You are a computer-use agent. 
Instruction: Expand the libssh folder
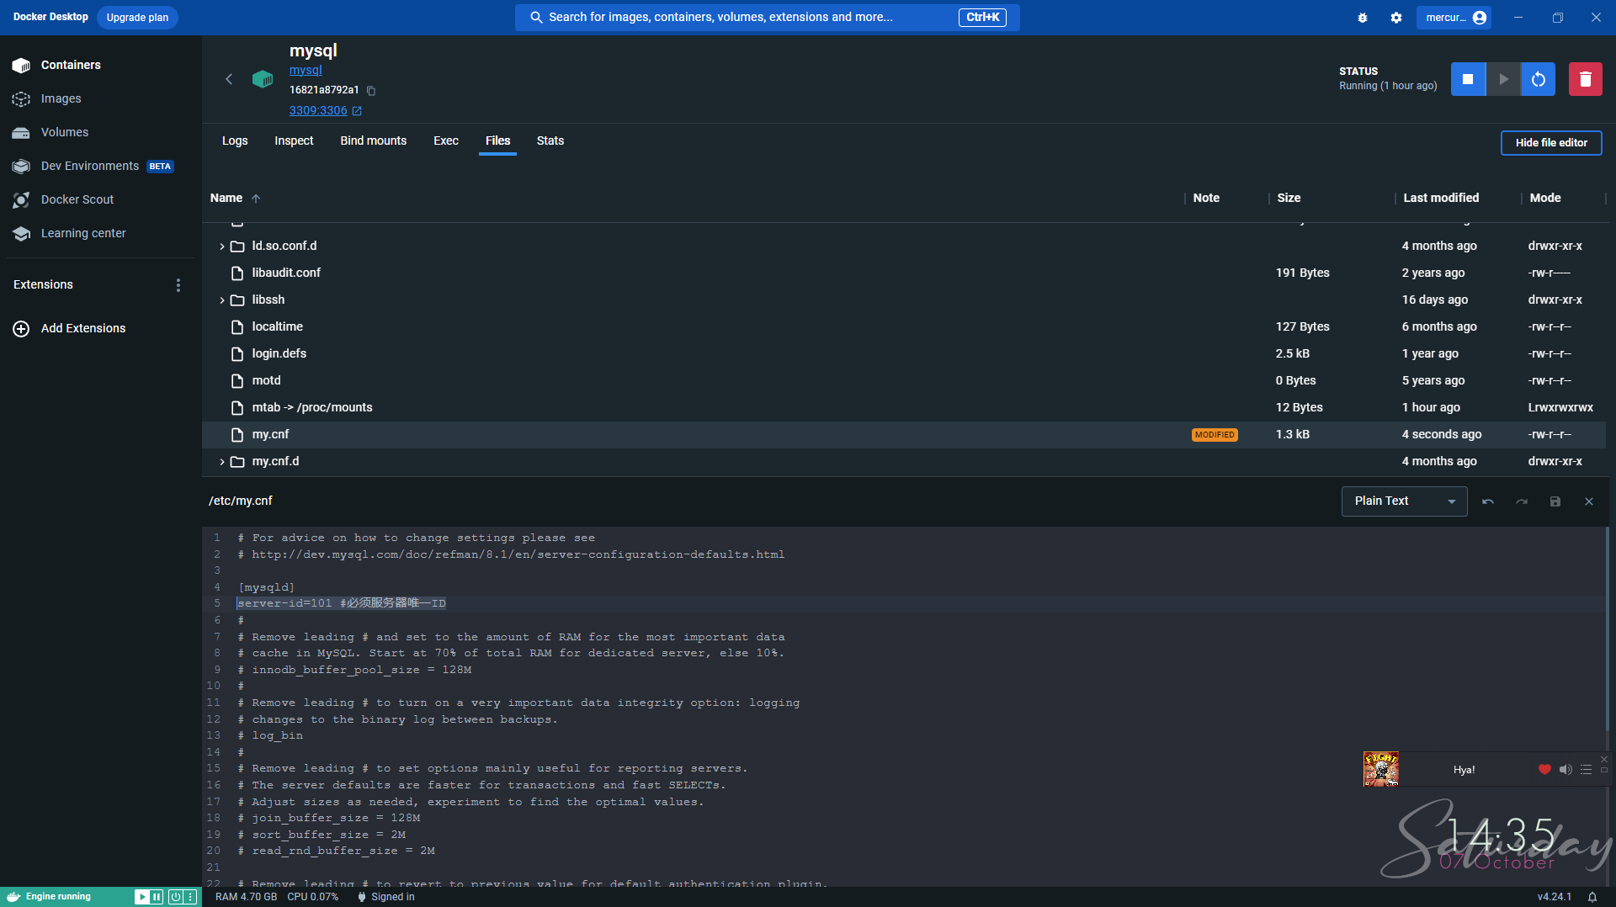(x=222, y=300)
